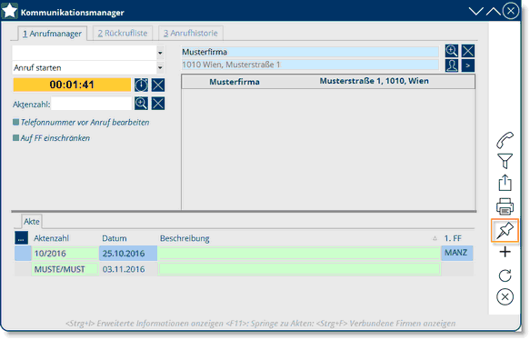
Task: Enable Telefonnummer vor Anruf bearbeiten checkbox
Action: tap(15, 122)
